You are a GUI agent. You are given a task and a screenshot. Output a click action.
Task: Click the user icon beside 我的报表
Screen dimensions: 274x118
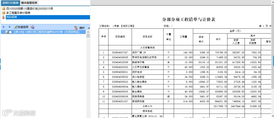pyautogui.click(x=4, y=17)
